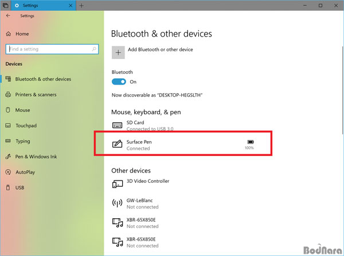This screenshot has height=256, width=344.
Task: Focus the Find a setting search box
Action: [52, 49]
